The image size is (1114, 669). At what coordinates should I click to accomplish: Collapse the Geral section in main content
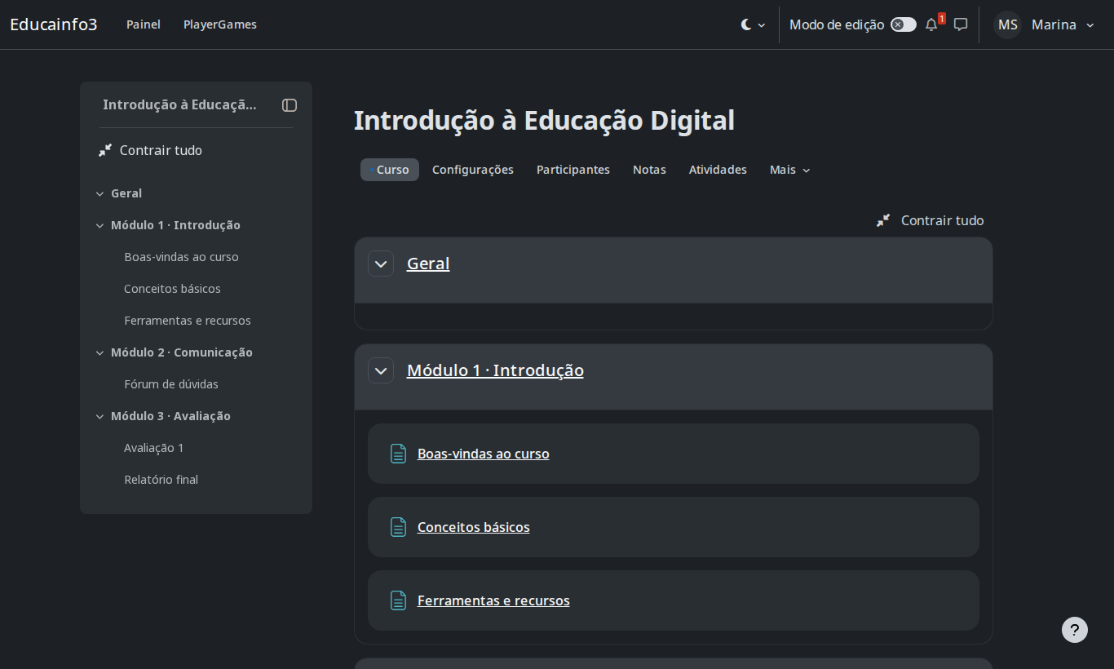click(381, 264)
